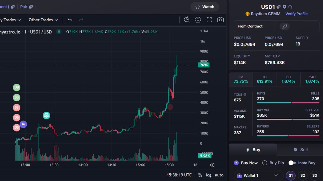Open the time axis settings gear
This screenshot has height=181, width=323.
point(212,165)
